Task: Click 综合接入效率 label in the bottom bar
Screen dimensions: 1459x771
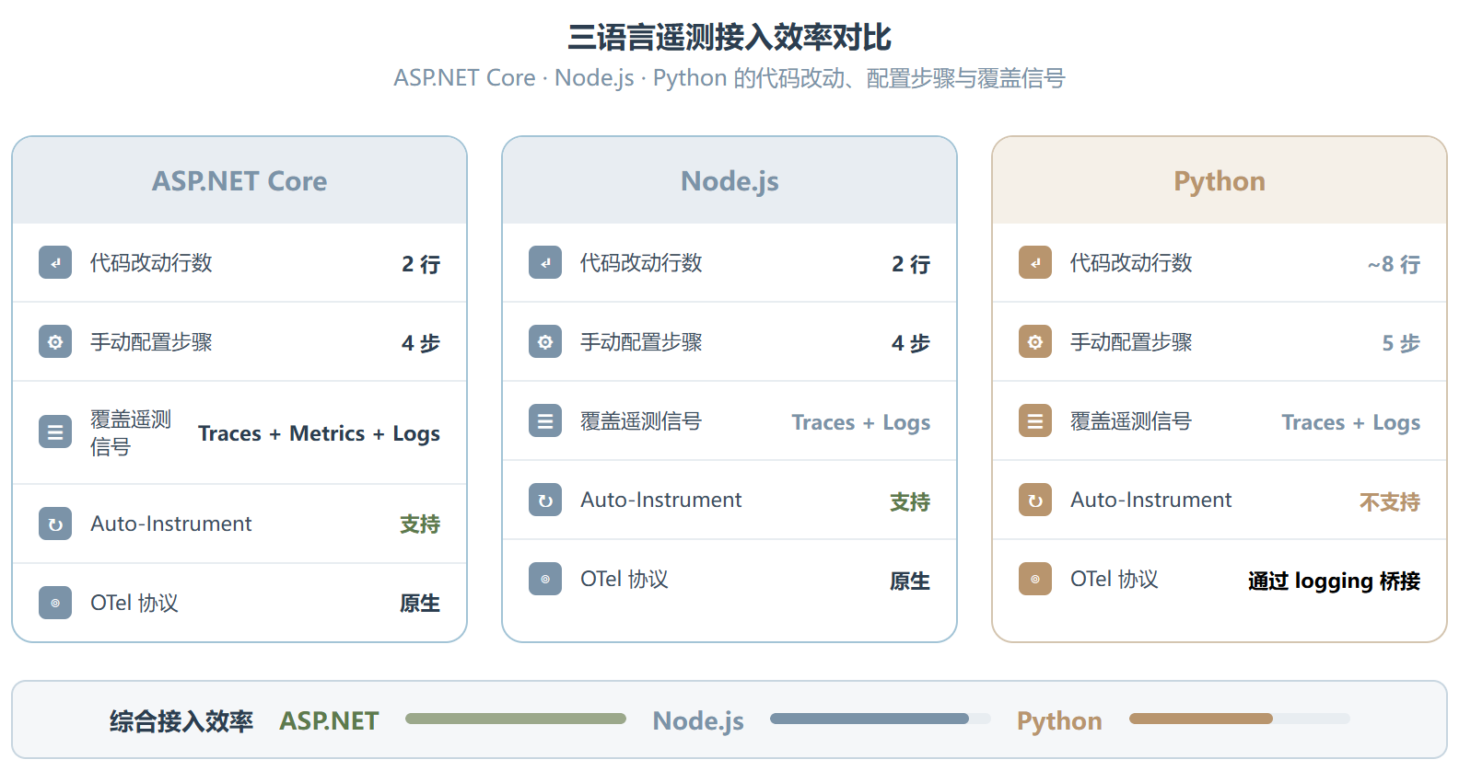Action: [x=181, y=721]
